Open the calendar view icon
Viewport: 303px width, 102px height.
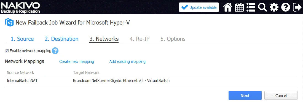tap(239, 7)
